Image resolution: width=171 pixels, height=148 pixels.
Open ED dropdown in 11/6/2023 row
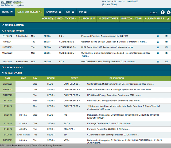click(61, 61)
